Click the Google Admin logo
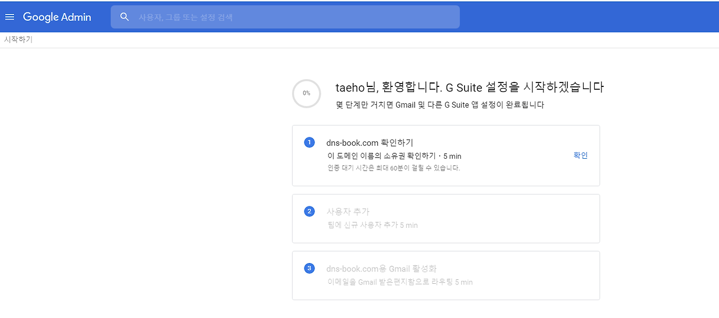Screen dimensions: 719x318 tap(57, 17)
